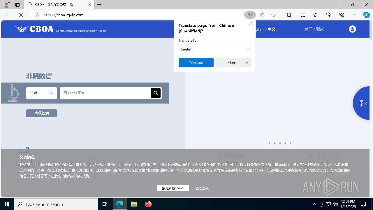Open the Windows Start menu
Viewport: 373px width, 210px height.
[7, 204]
